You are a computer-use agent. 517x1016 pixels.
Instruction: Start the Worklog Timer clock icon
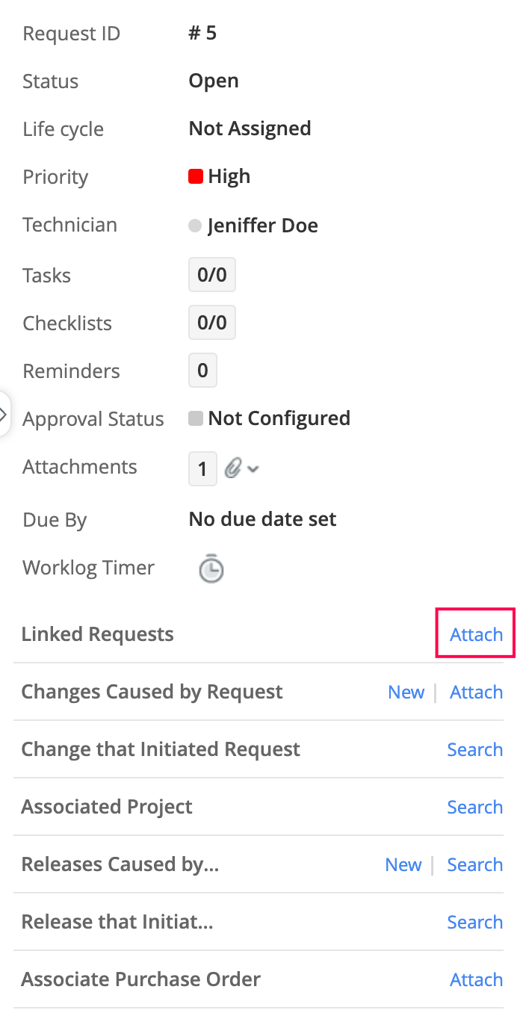tap(211, 569)
